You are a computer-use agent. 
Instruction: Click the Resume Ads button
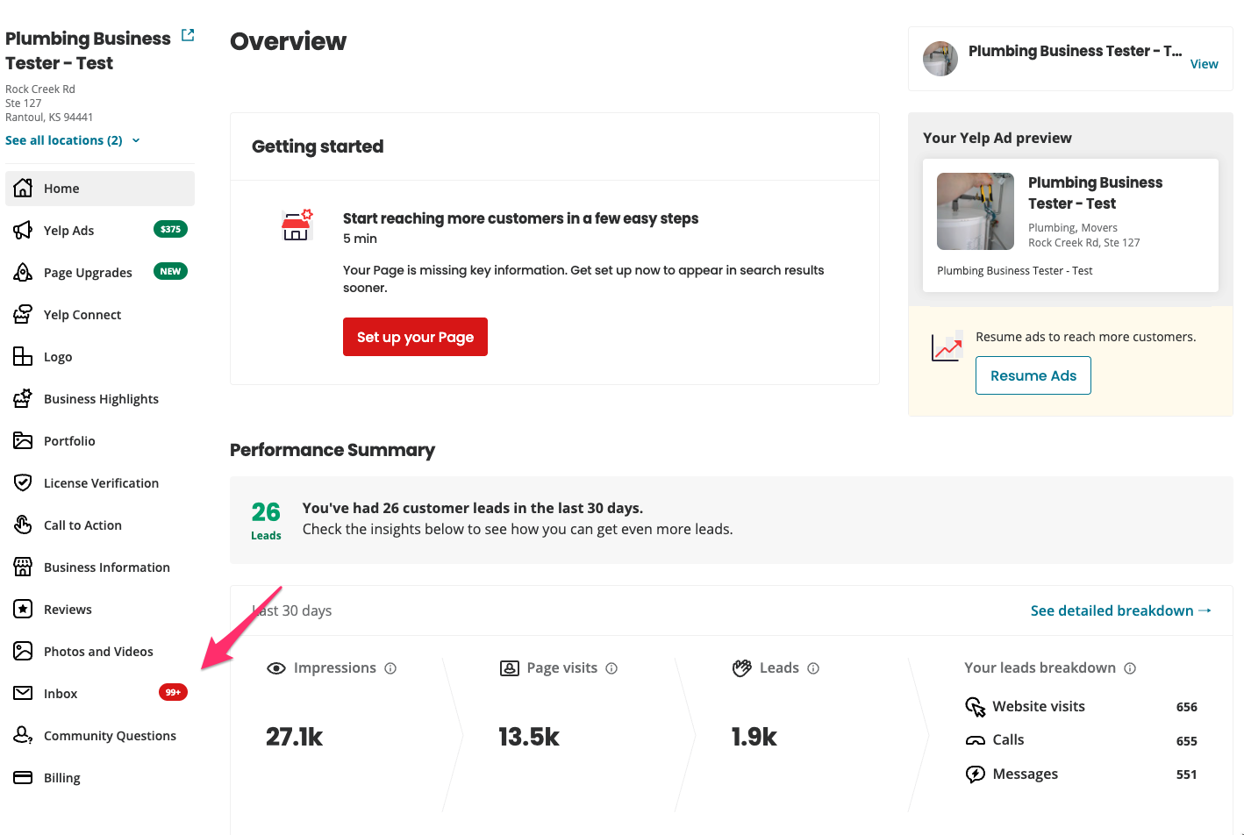point(1033,375)
